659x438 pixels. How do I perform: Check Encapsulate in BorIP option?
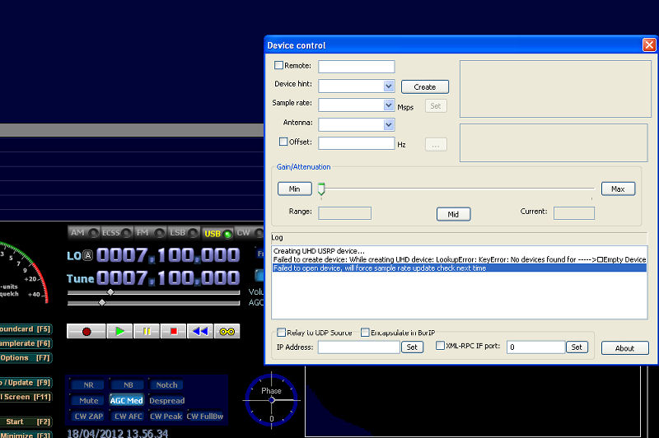click(365, 332)
